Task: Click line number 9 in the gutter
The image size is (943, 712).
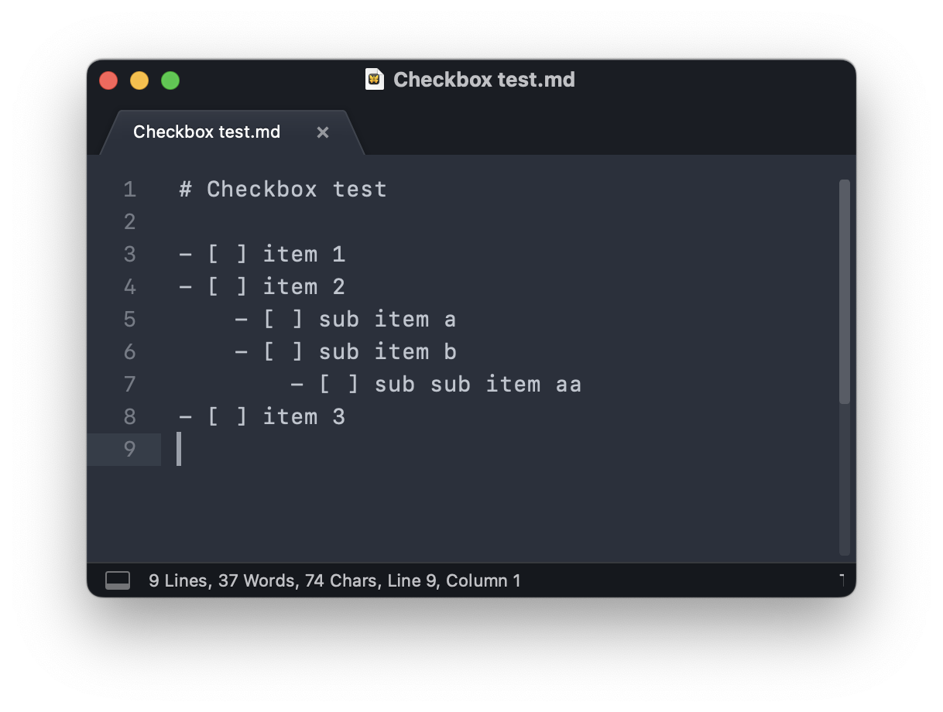Action: pyautogui.click(x=129, y=450)
